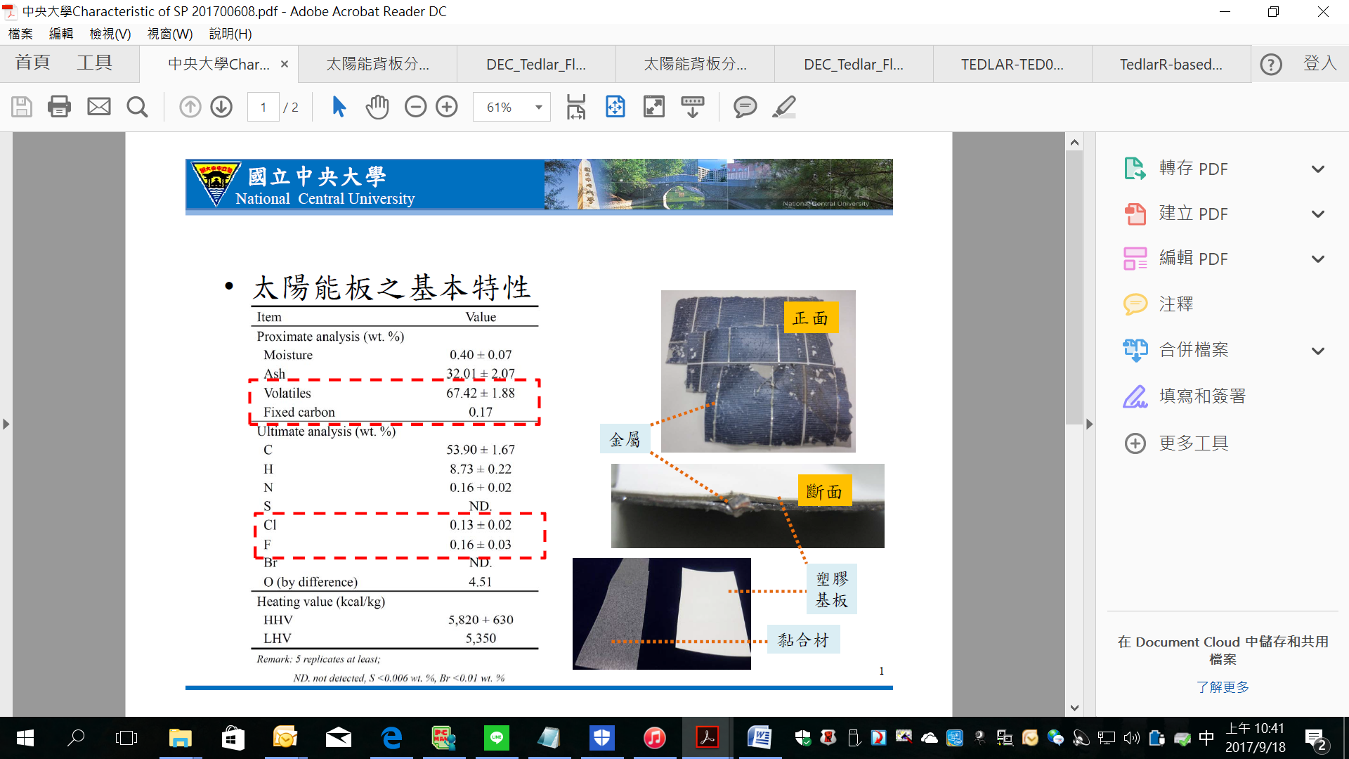
Task: Open the 61% zoom level dropdown
Action: pos(538,107)
